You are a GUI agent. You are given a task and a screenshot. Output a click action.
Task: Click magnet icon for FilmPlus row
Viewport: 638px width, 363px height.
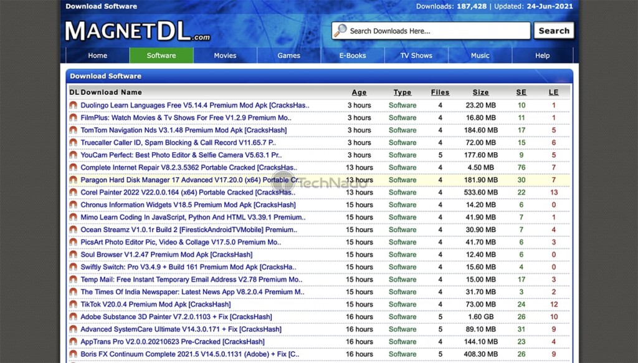click(74, 118)
